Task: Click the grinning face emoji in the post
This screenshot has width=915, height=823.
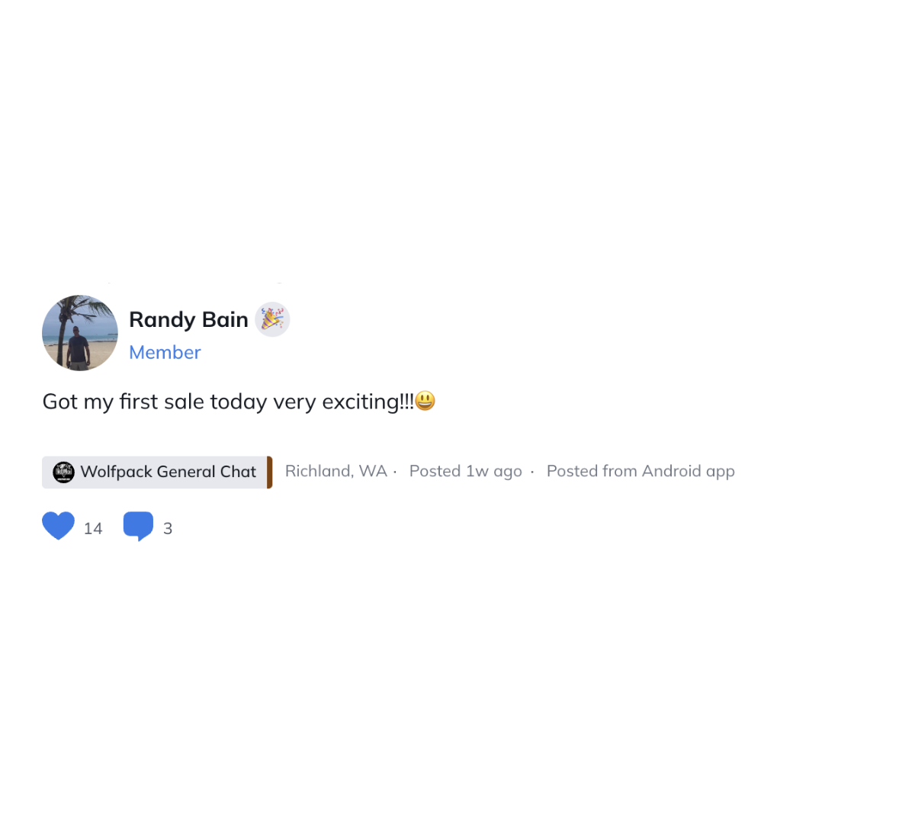Action: [x=425, y=401]
